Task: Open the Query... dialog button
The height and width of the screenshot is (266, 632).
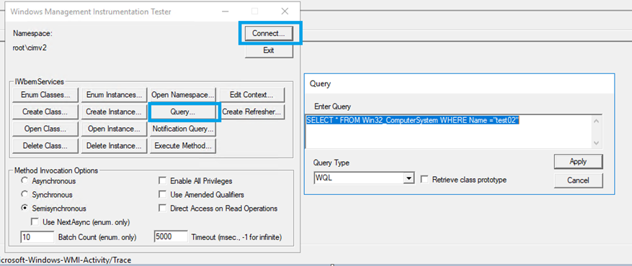Action: tap(183, 112)
